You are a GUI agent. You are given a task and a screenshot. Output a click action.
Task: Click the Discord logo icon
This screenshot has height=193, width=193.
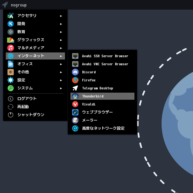75,72
